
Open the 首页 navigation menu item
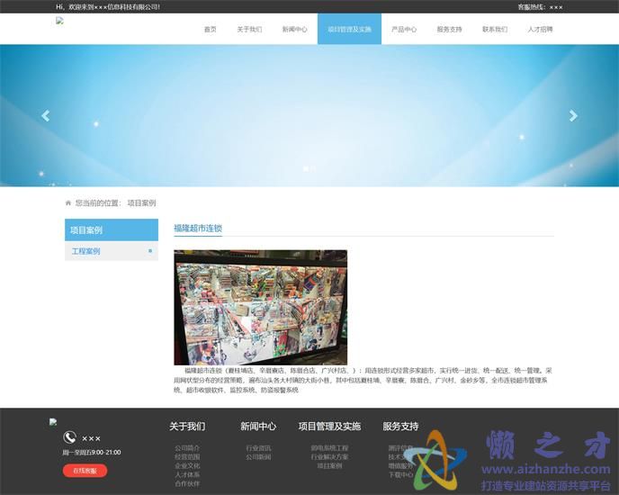(x=210, y=30)
